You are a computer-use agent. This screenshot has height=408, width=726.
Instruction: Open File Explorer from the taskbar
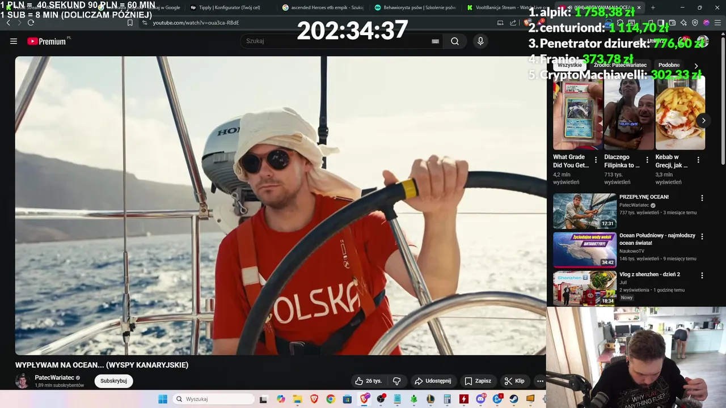297,399
